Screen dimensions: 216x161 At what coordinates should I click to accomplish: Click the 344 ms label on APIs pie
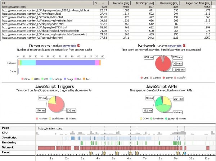tap(177, 112)
